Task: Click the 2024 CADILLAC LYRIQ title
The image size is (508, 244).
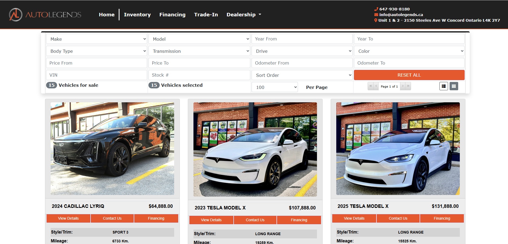Action: 78,206
